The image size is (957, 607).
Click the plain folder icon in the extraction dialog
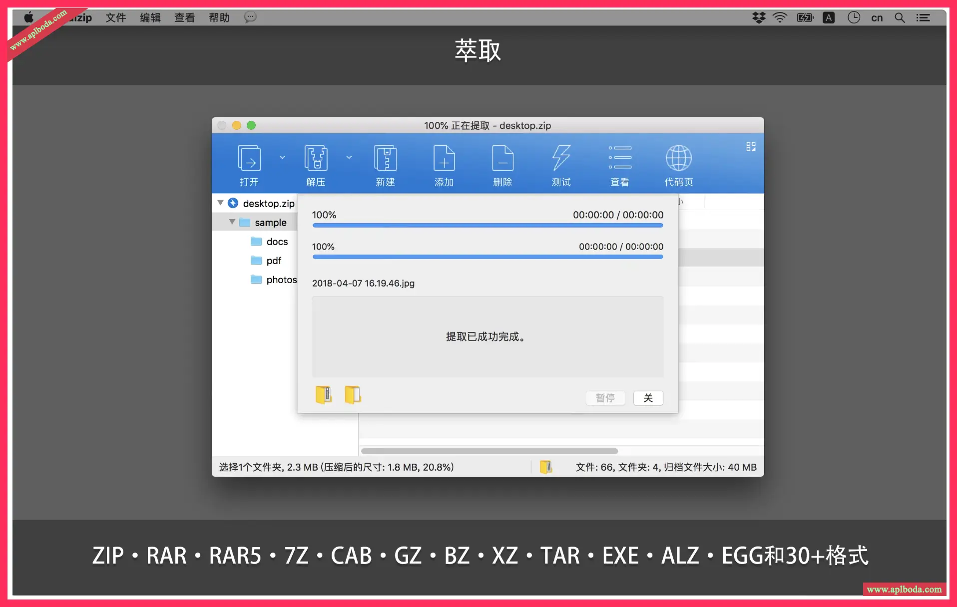coord(353,395)
